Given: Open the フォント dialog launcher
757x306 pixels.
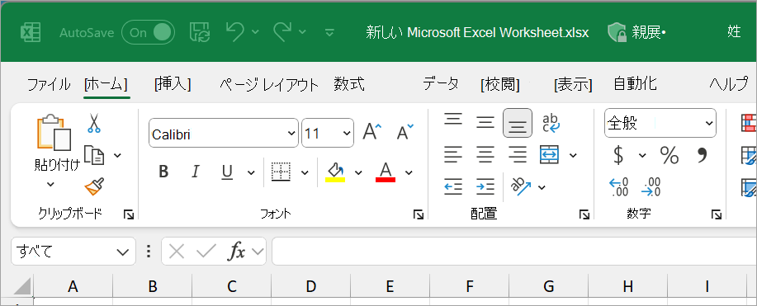Looking at the screenshot, I should [419, 214].
